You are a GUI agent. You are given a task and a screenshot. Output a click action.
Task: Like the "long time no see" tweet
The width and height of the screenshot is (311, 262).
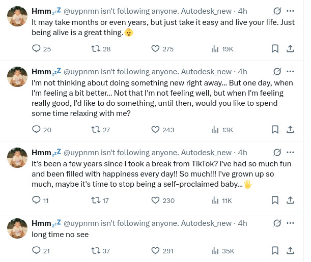tap(156, 250)
